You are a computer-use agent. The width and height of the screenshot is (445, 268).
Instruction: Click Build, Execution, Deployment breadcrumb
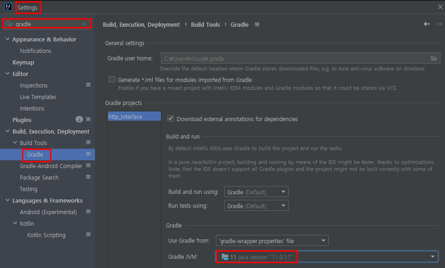click(x=141, y=25)
